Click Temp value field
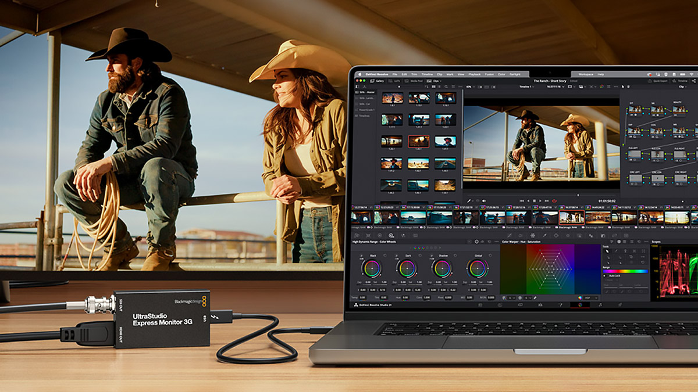The image size is (698, 392). 362,297
